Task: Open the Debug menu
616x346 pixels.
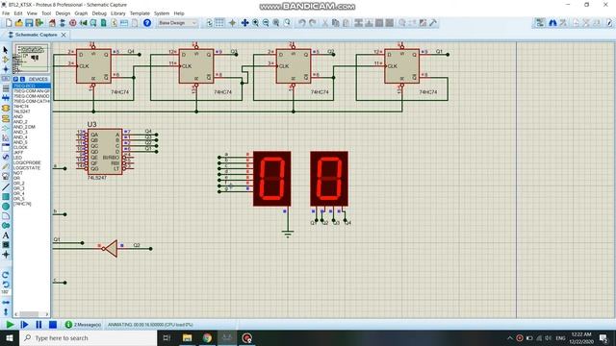Action: [x=99, y=13]
